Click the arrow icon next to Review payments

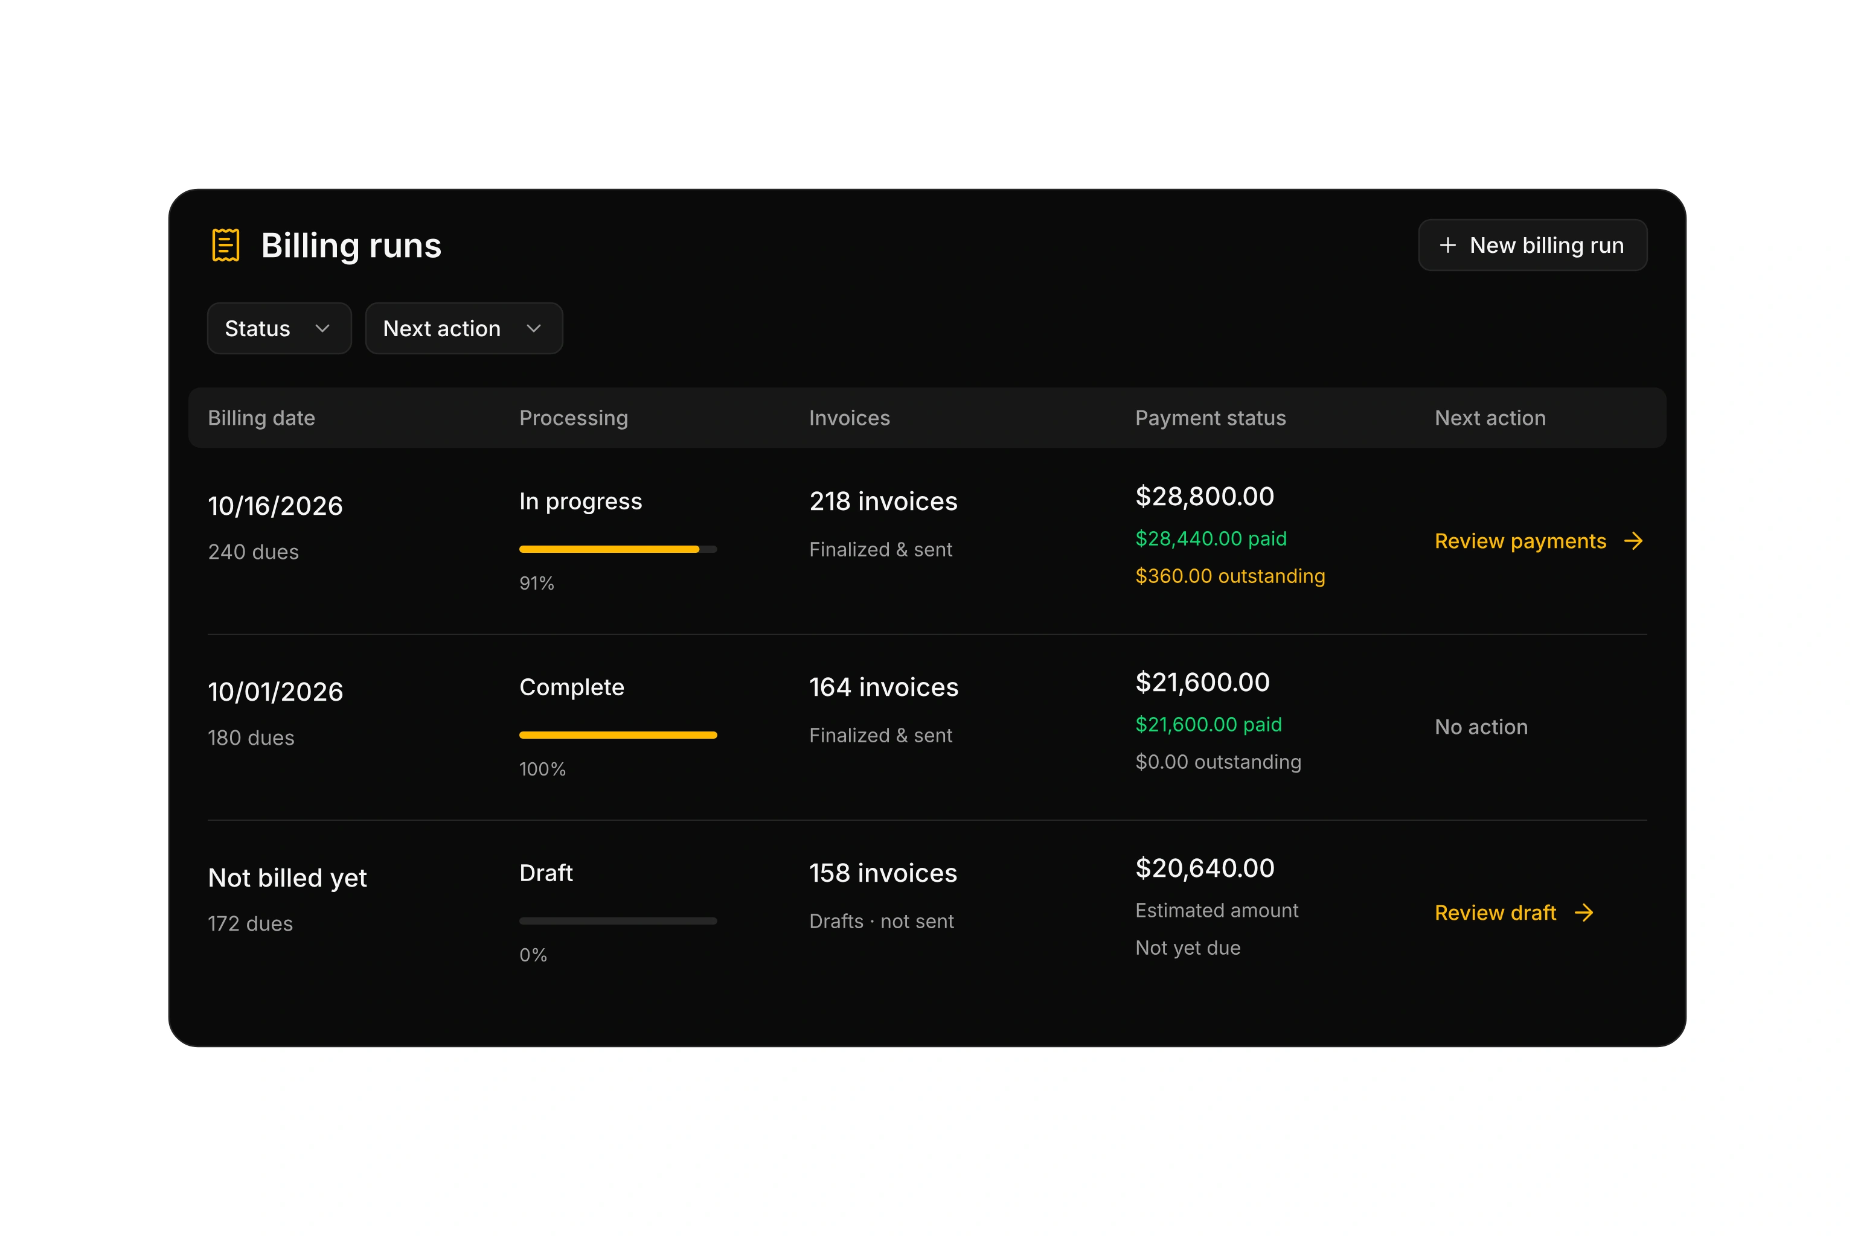[x=1633, y=541]
